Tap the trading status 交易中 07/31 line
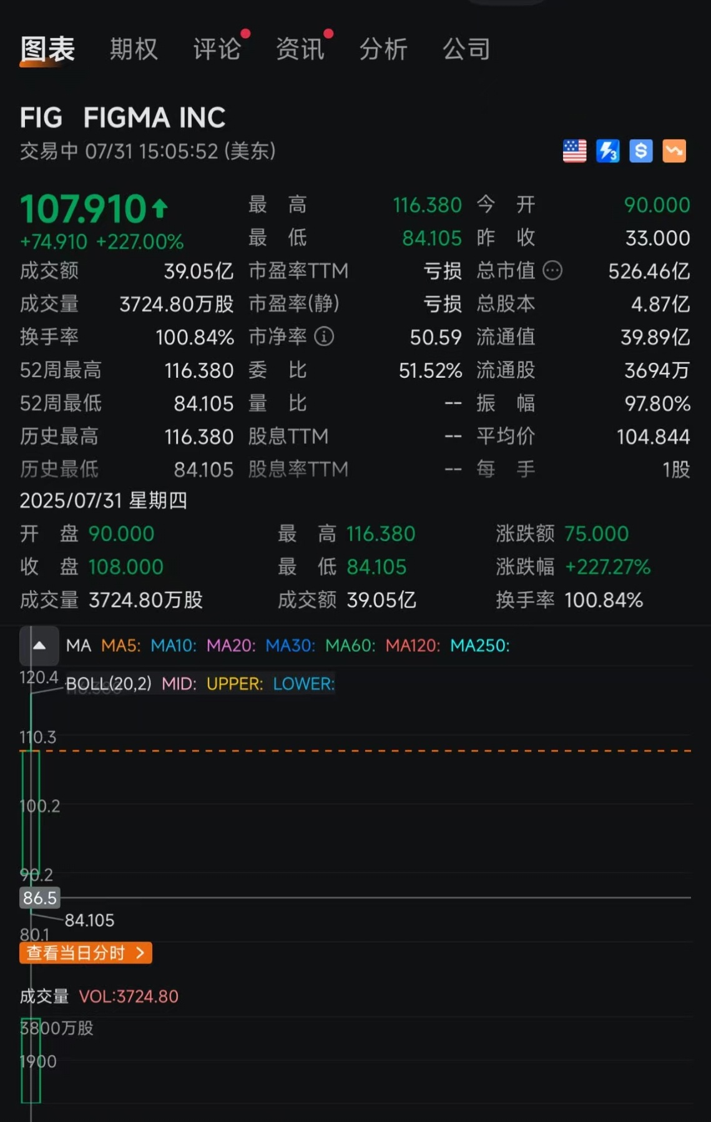711x1122 pixels. click(148, 151)
